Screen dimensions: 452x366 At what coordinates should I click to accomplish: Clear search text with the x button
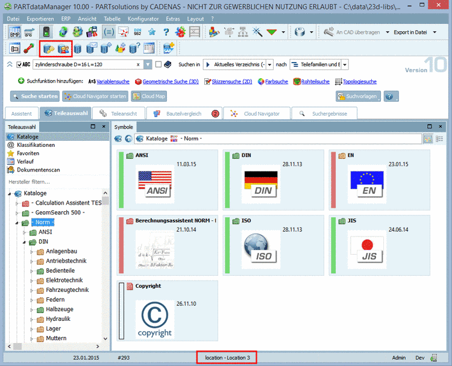click(x=138, y=64)
